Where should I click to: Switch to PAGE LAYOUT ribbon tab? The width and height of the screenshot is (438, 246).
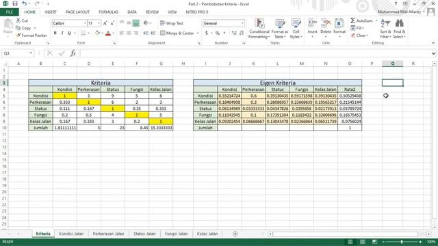[77, 12]
